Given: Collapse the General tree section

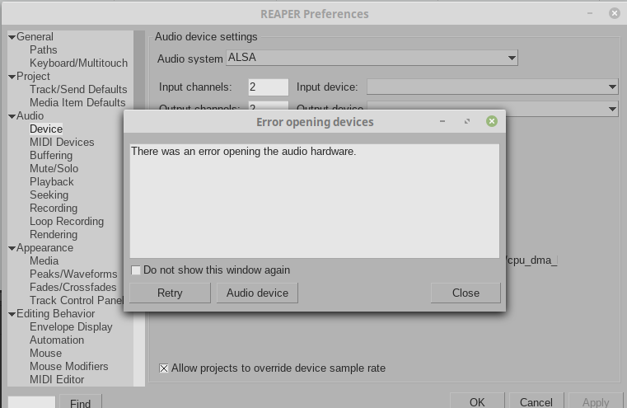Looking at the screenshot, I should [x=12, y=37].
